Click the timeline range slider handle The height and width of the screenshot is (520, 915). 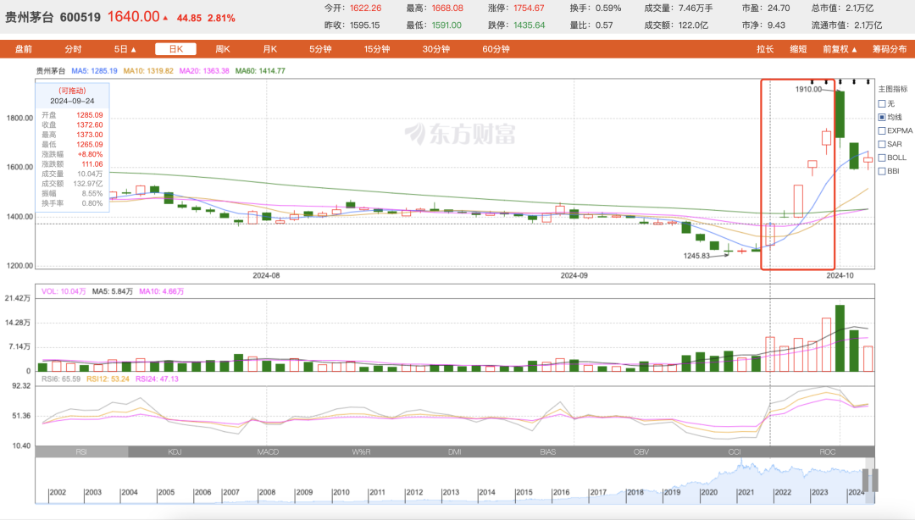click(870, 480)
